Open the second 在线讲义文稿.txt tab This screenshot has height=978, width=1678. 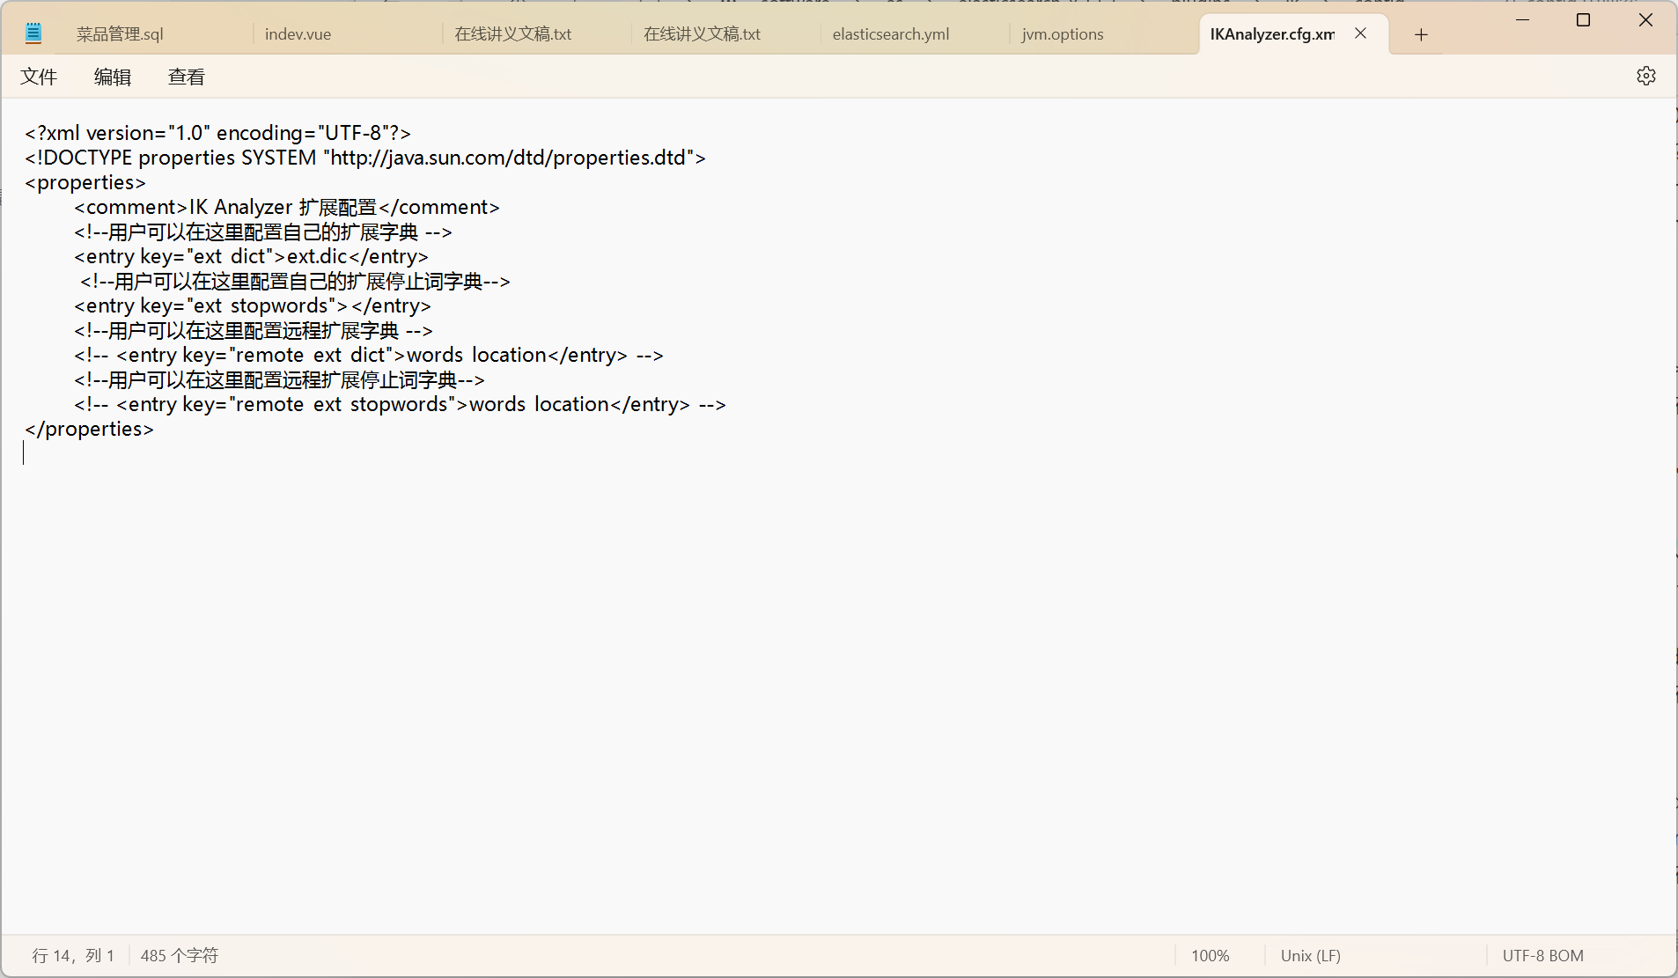(x=702, y=34)
